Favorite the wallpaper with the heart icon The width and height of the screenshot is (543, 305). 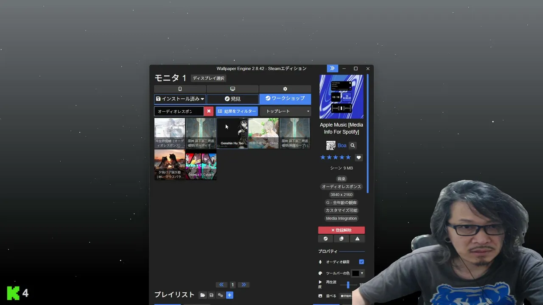click(358, 158)
